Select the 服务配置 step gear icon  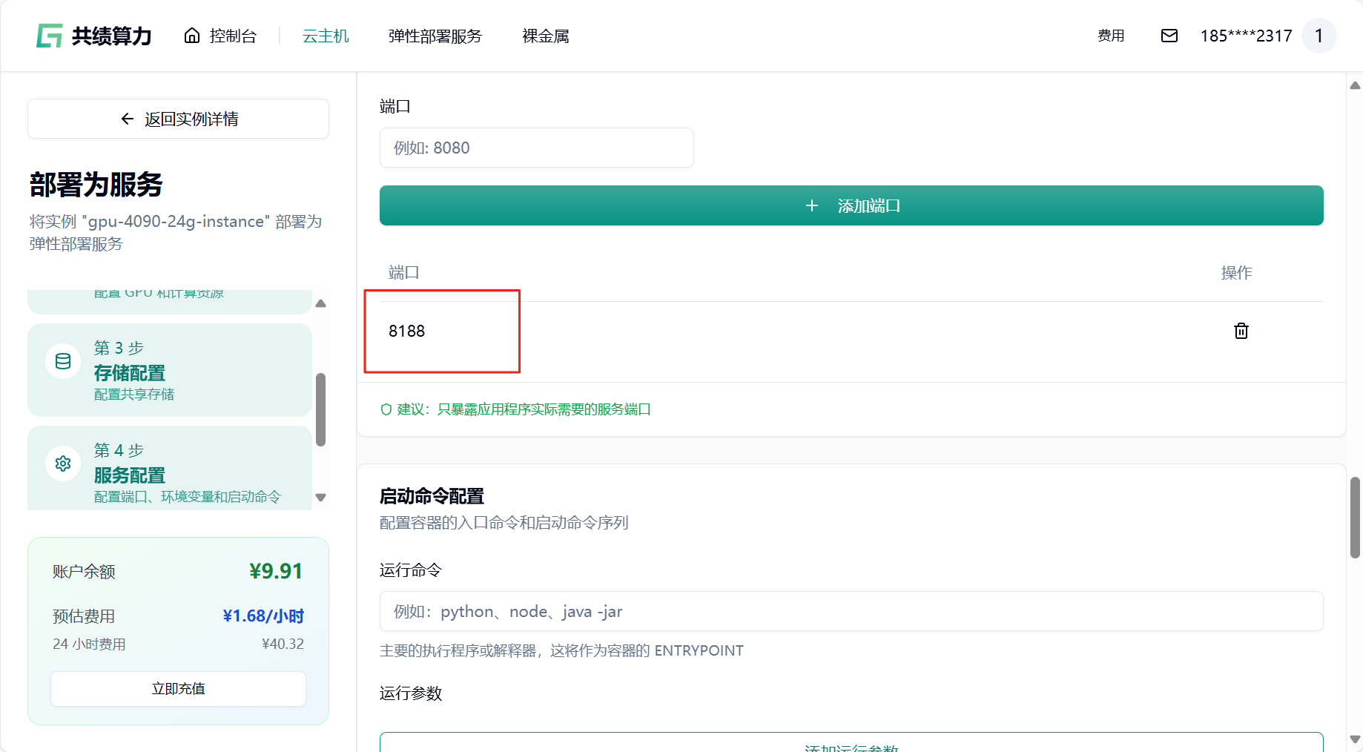63,464
